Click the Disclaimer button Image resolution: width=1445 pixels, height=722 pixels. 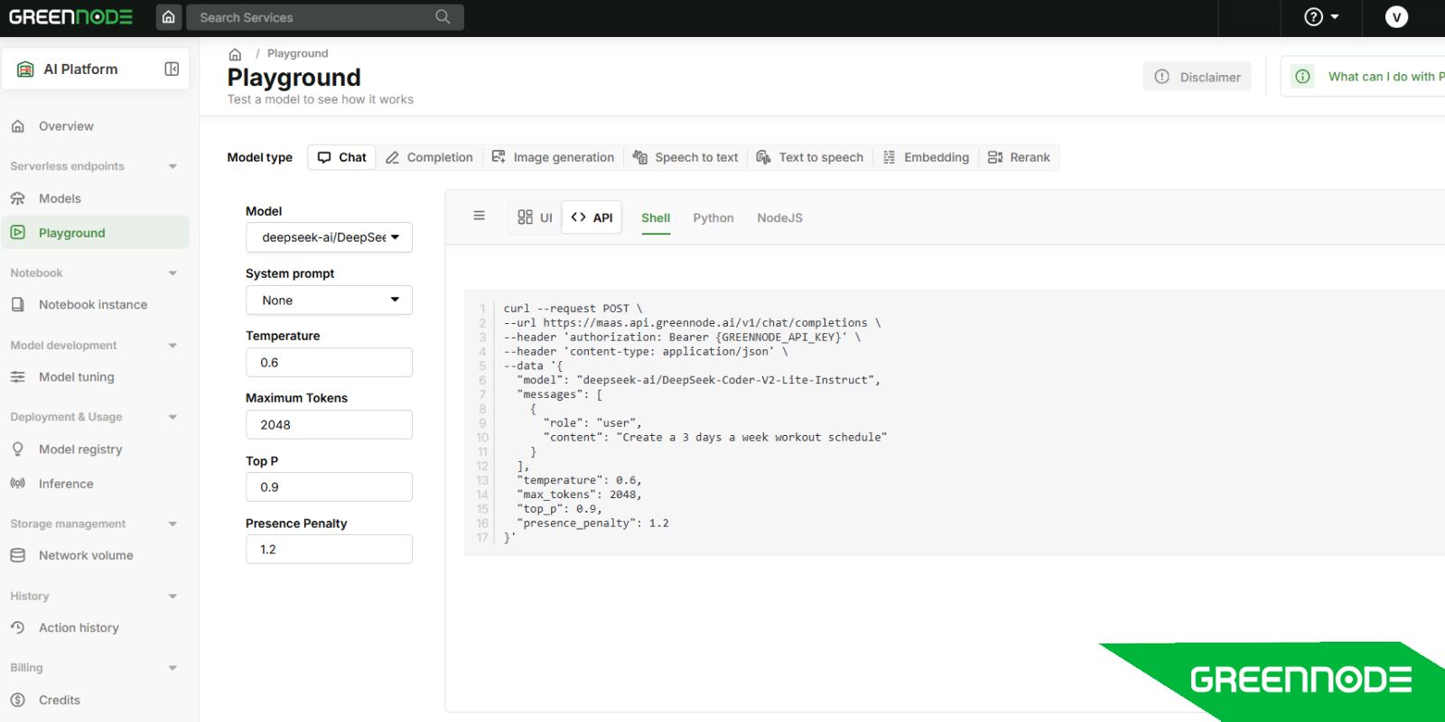click(1197, 77)
